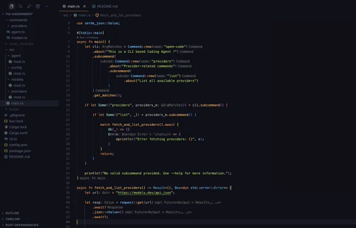Click the TS icon beside cli.ts
The width and height of the screenshot is (356, 228).
6,139
